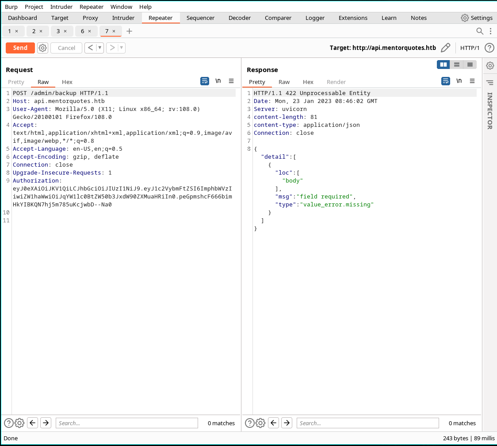Select response Render view tab
Viewport: 497px width, 446px height.
pos(336,82)
